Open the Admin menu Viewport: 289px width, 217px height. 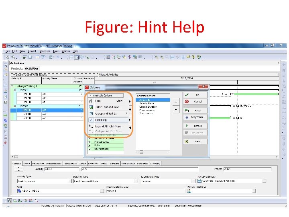(x=66, y=51)
